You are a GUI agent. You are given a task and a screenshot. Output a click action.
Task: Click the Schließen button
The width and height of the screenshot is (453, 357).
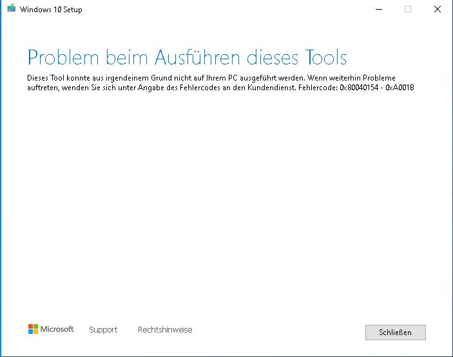pyautogui.click(x=395, y=332)
